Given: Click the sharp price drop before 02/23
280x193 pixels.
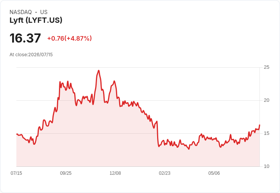Looking at the screenshot, I should [x=157, y=134].
